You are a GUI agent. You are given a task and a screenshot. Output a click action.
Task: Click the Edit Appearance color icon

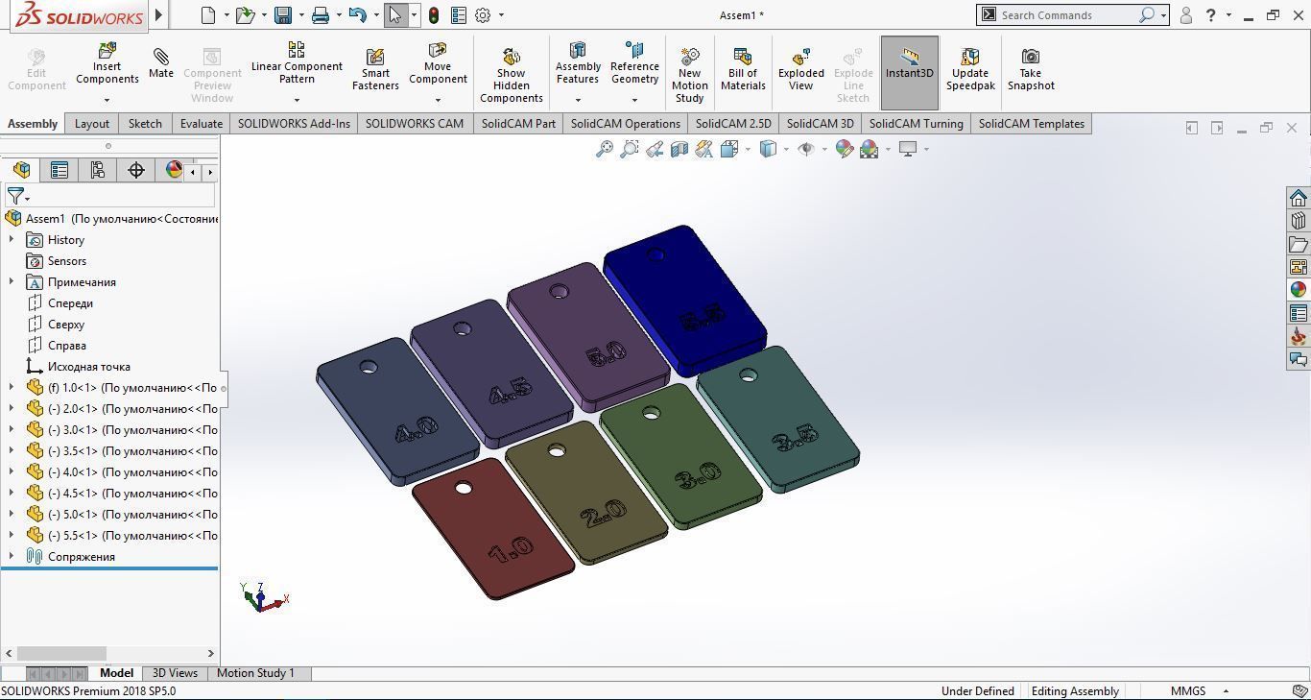pyautogui.click(x=845, y=149)
